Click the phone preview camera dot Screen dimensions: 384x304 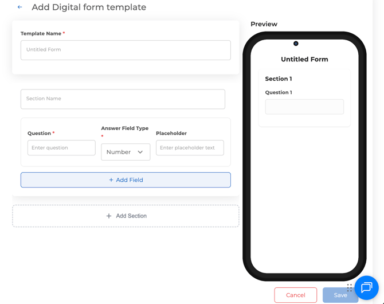click(x=296, y=44)
